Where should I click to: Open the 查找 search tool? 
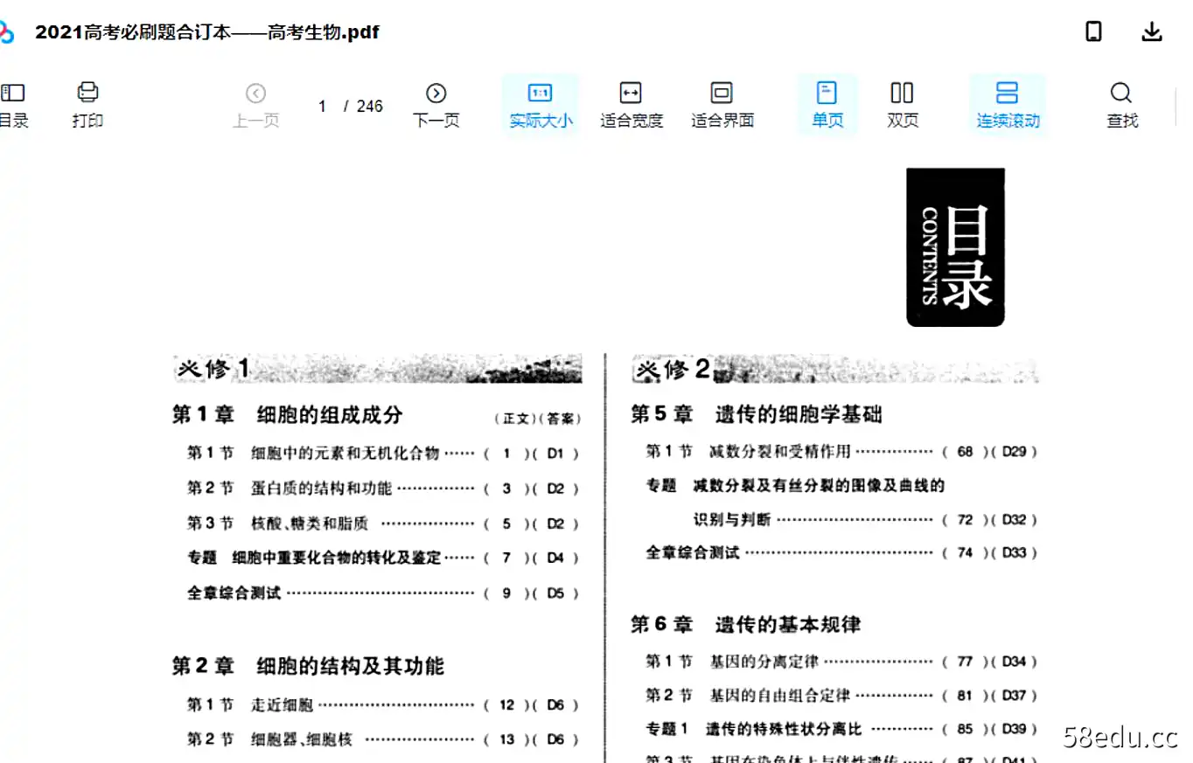[x=1121, y=105]
